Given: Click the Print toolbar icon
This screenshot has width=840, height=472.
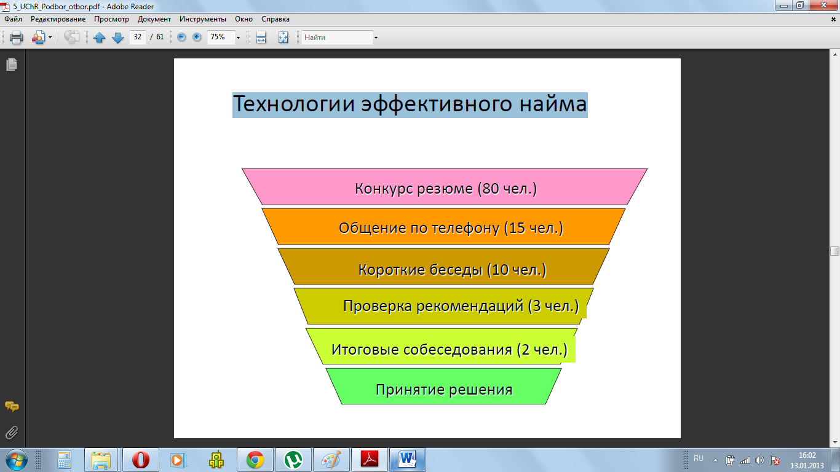Looking at the screenshot, I should [17, 37].
